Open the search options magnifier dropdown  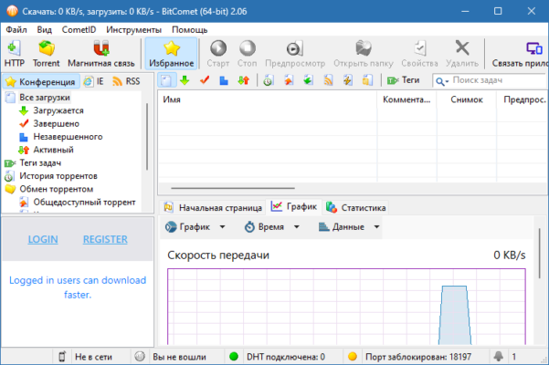(442, 81)
